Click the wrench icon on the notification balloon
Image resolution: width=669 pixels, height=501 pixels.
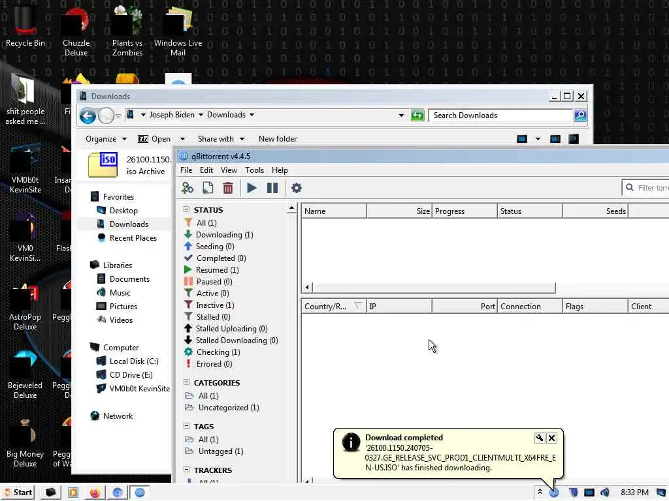(x=539, y=438)
